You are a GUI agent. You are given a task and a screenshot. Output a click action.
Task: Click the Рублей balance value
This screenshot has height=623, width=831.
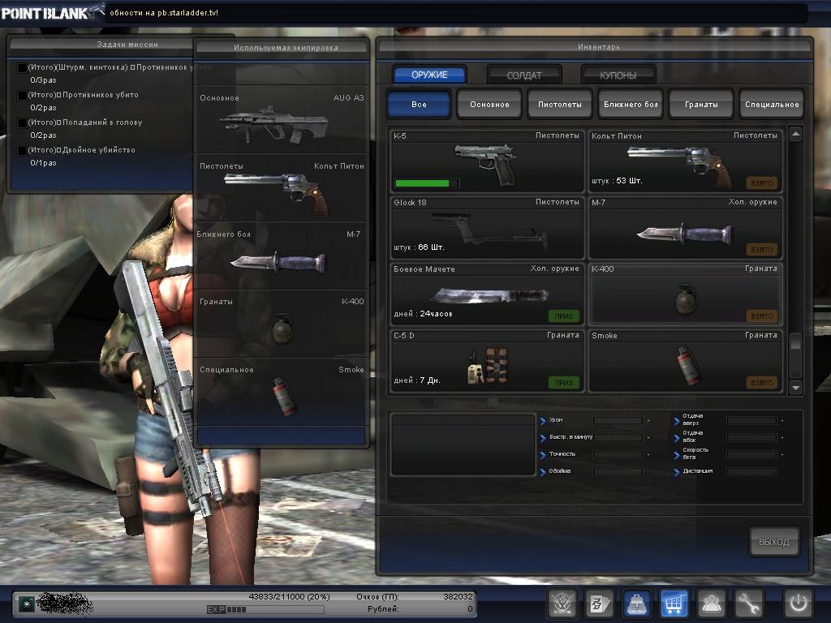(x=470, y=609)
